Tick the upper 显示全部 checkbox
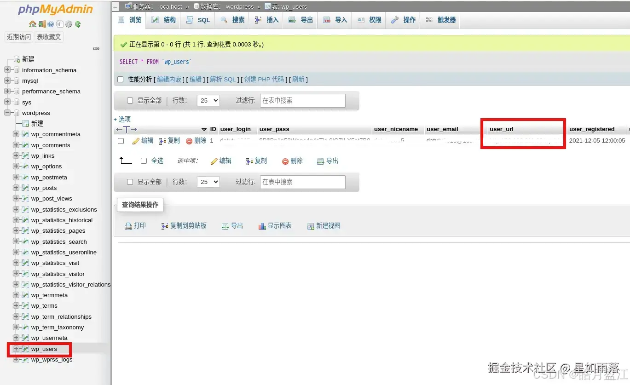 coord(130,100)
